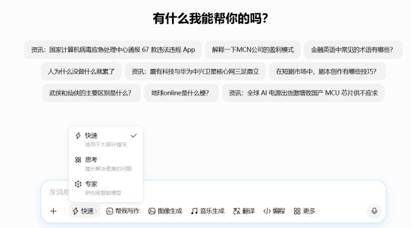Open suggestion 在短剧市场中,剧本创作有哪些技巧
This screenshot has width=411, height=228.
pos(328,71)
